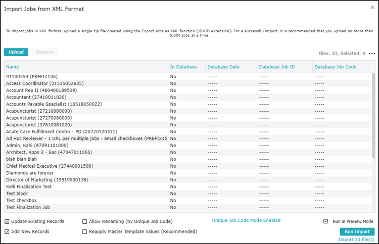Toggle Add New Records checkbox

tap(7, 231)
